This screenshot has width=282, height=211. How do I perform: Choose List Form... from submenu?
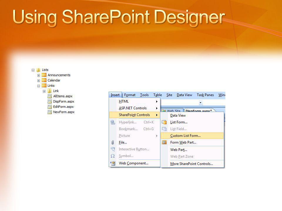[192, 122]
